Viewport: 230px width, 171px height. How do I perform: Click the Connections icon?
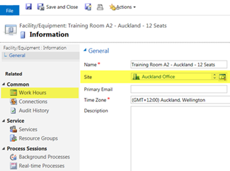coord(13,102)
